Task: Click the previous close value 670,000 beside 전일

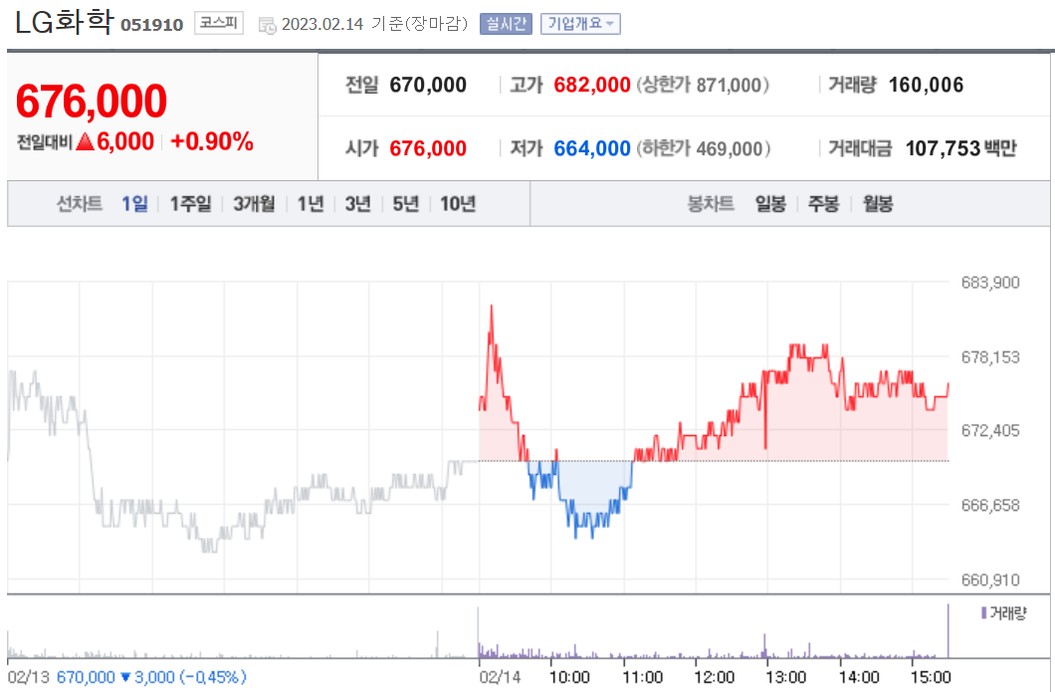Action: 428,85
